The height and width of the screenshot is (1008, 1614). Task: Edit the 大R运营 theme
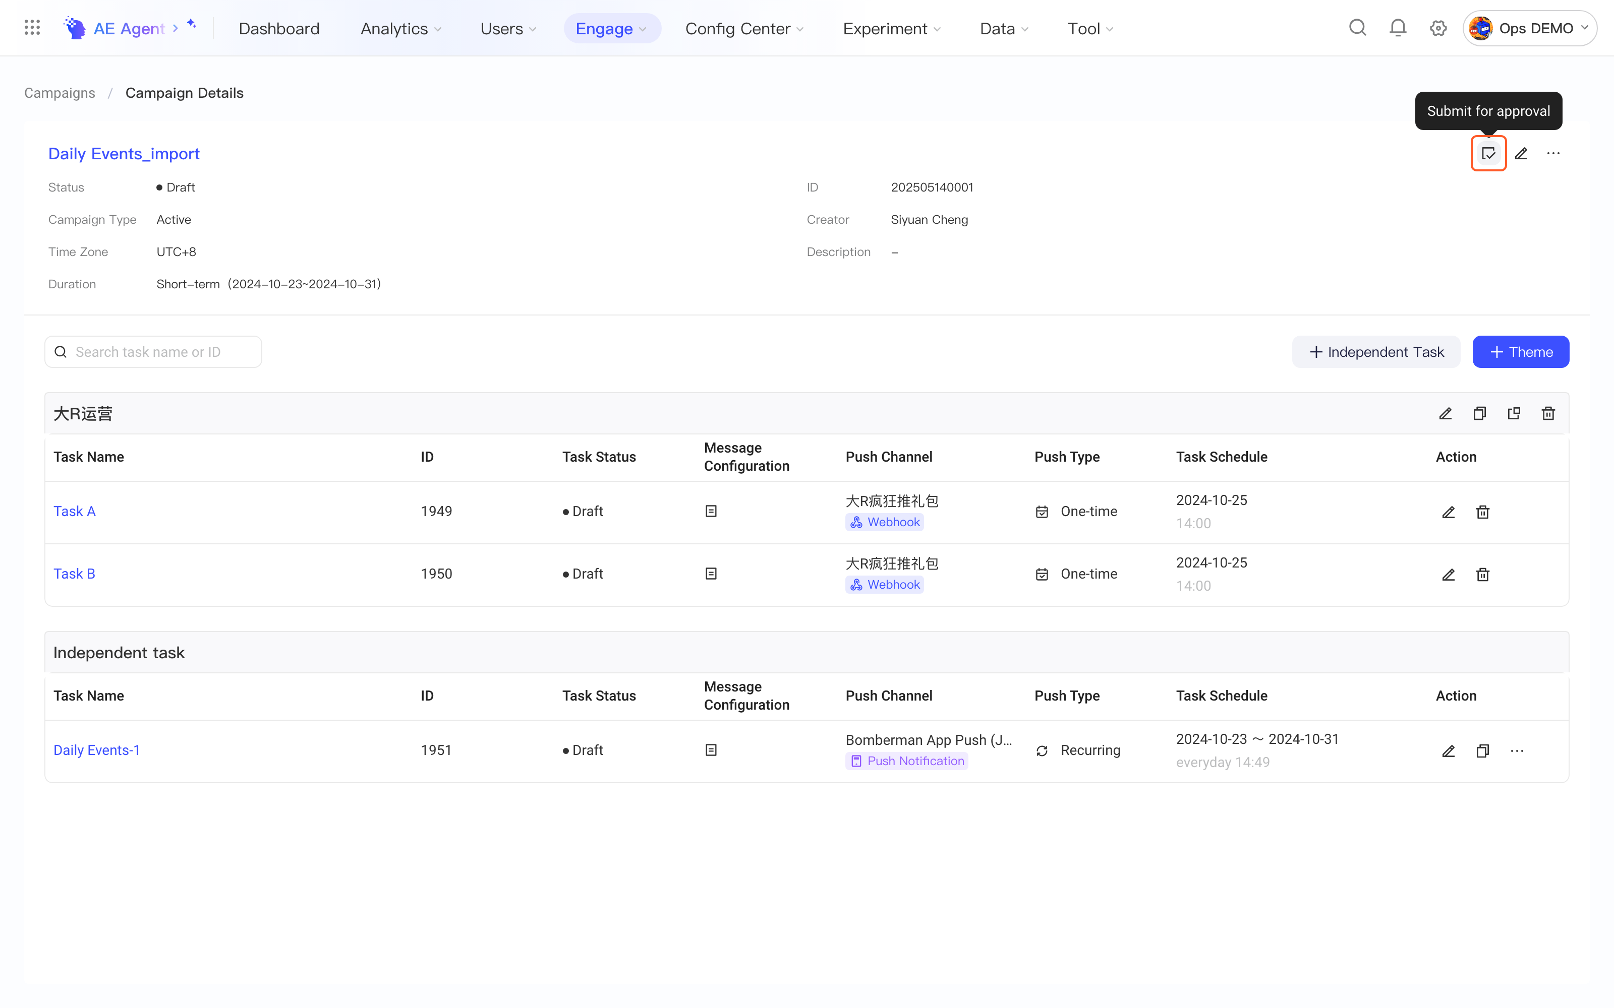(x=1445, y=413)
